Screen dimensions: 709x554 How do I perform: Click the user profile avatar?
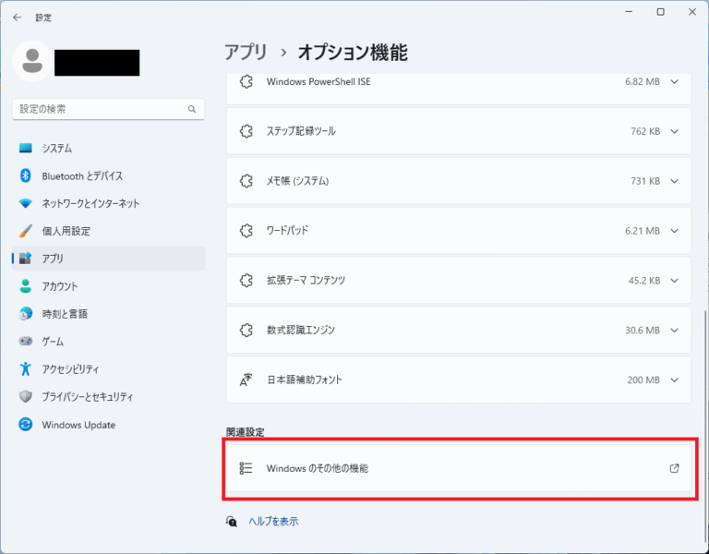[x=33, y=60]
